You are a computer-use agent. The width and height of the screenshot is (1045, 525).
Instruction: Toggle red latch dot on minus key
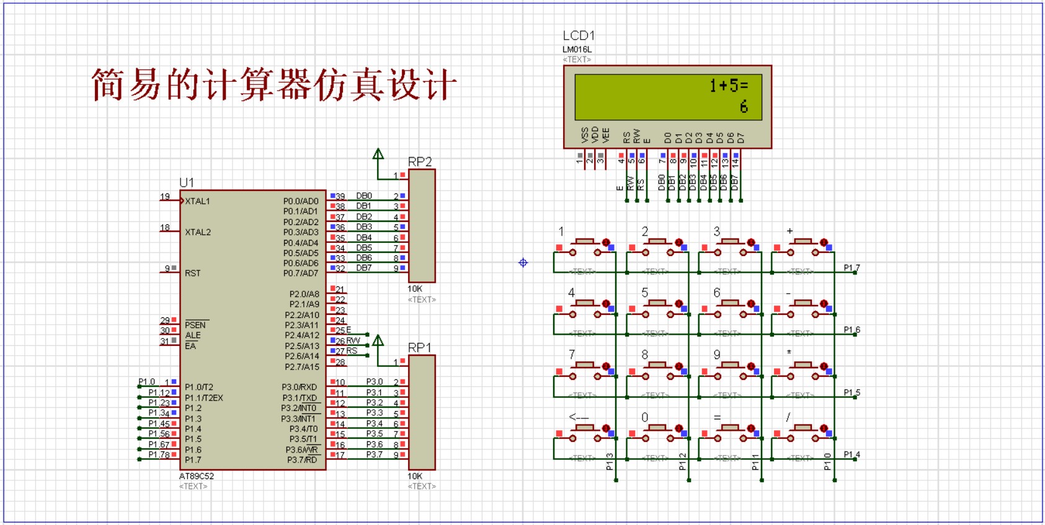point(824,304)
